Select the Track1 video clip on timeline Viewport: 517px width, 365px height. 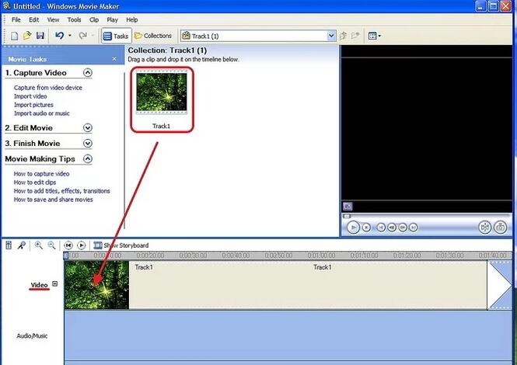[x=276, y=285]
